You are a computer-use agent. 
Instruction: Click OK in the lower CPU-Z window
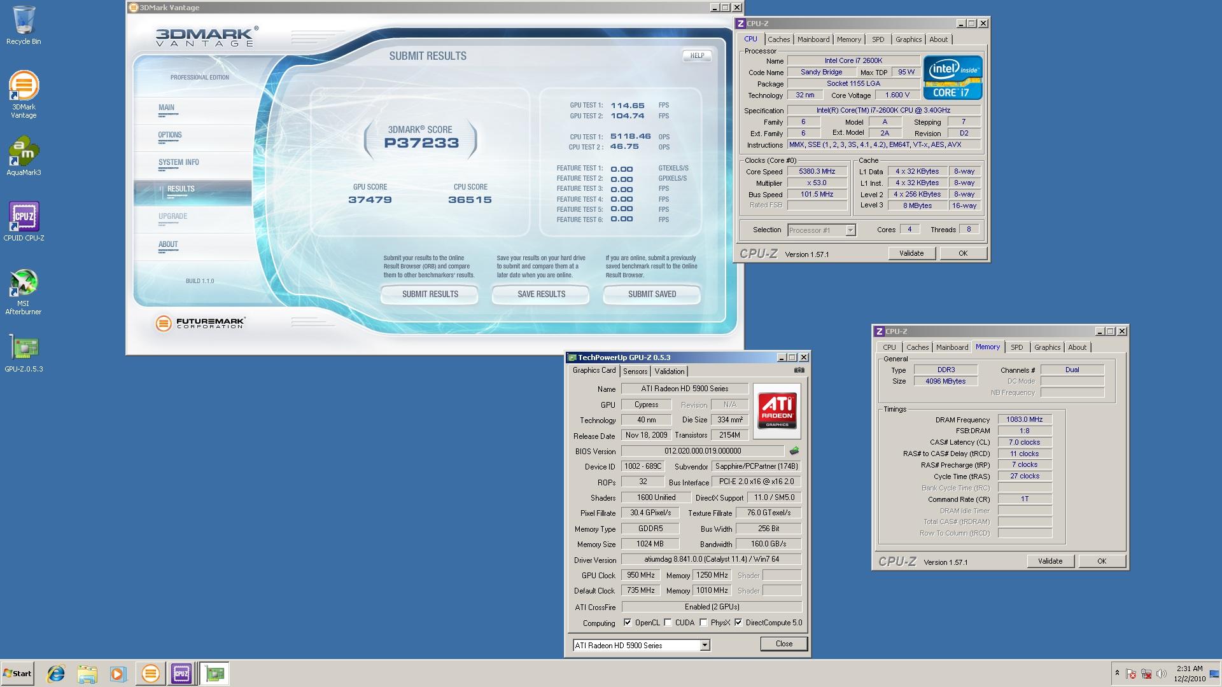(1102, 561)
